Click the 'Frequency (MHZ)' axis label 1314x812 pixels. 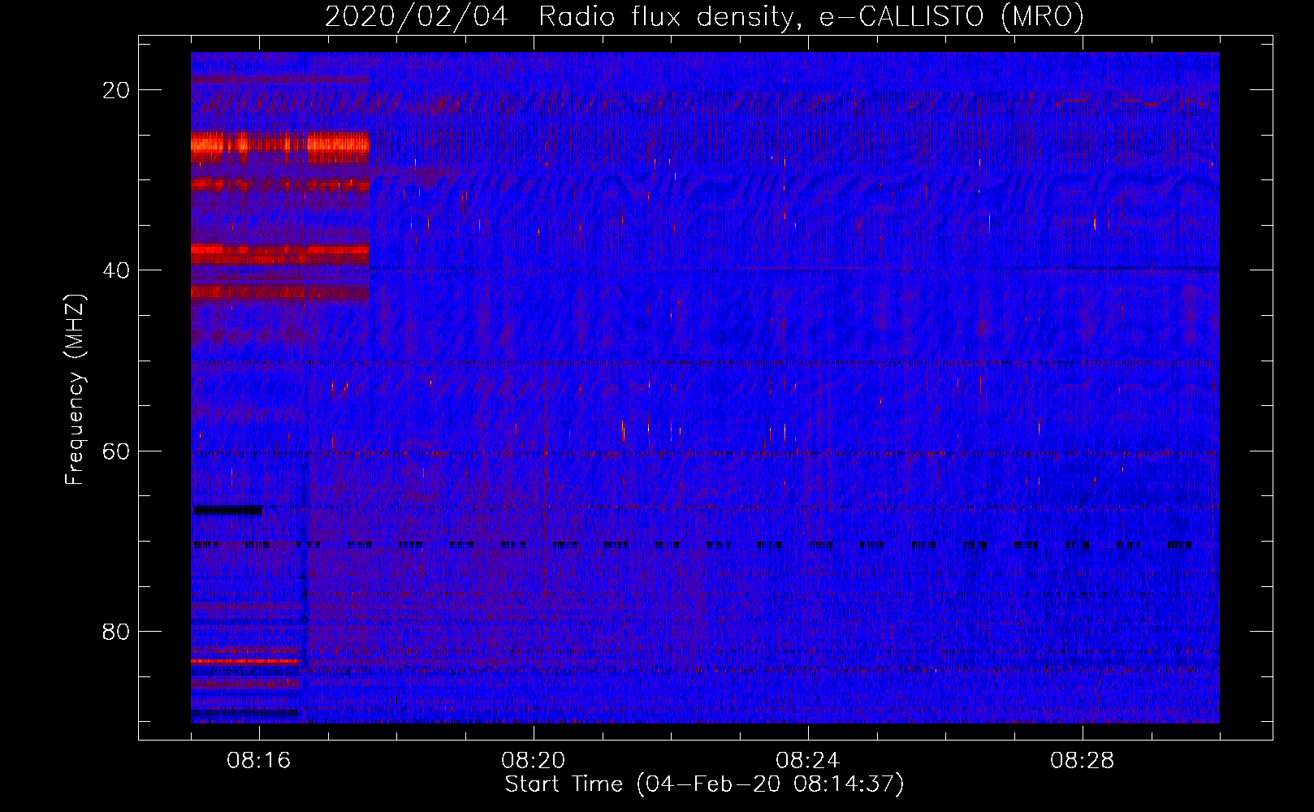[75, 390]
